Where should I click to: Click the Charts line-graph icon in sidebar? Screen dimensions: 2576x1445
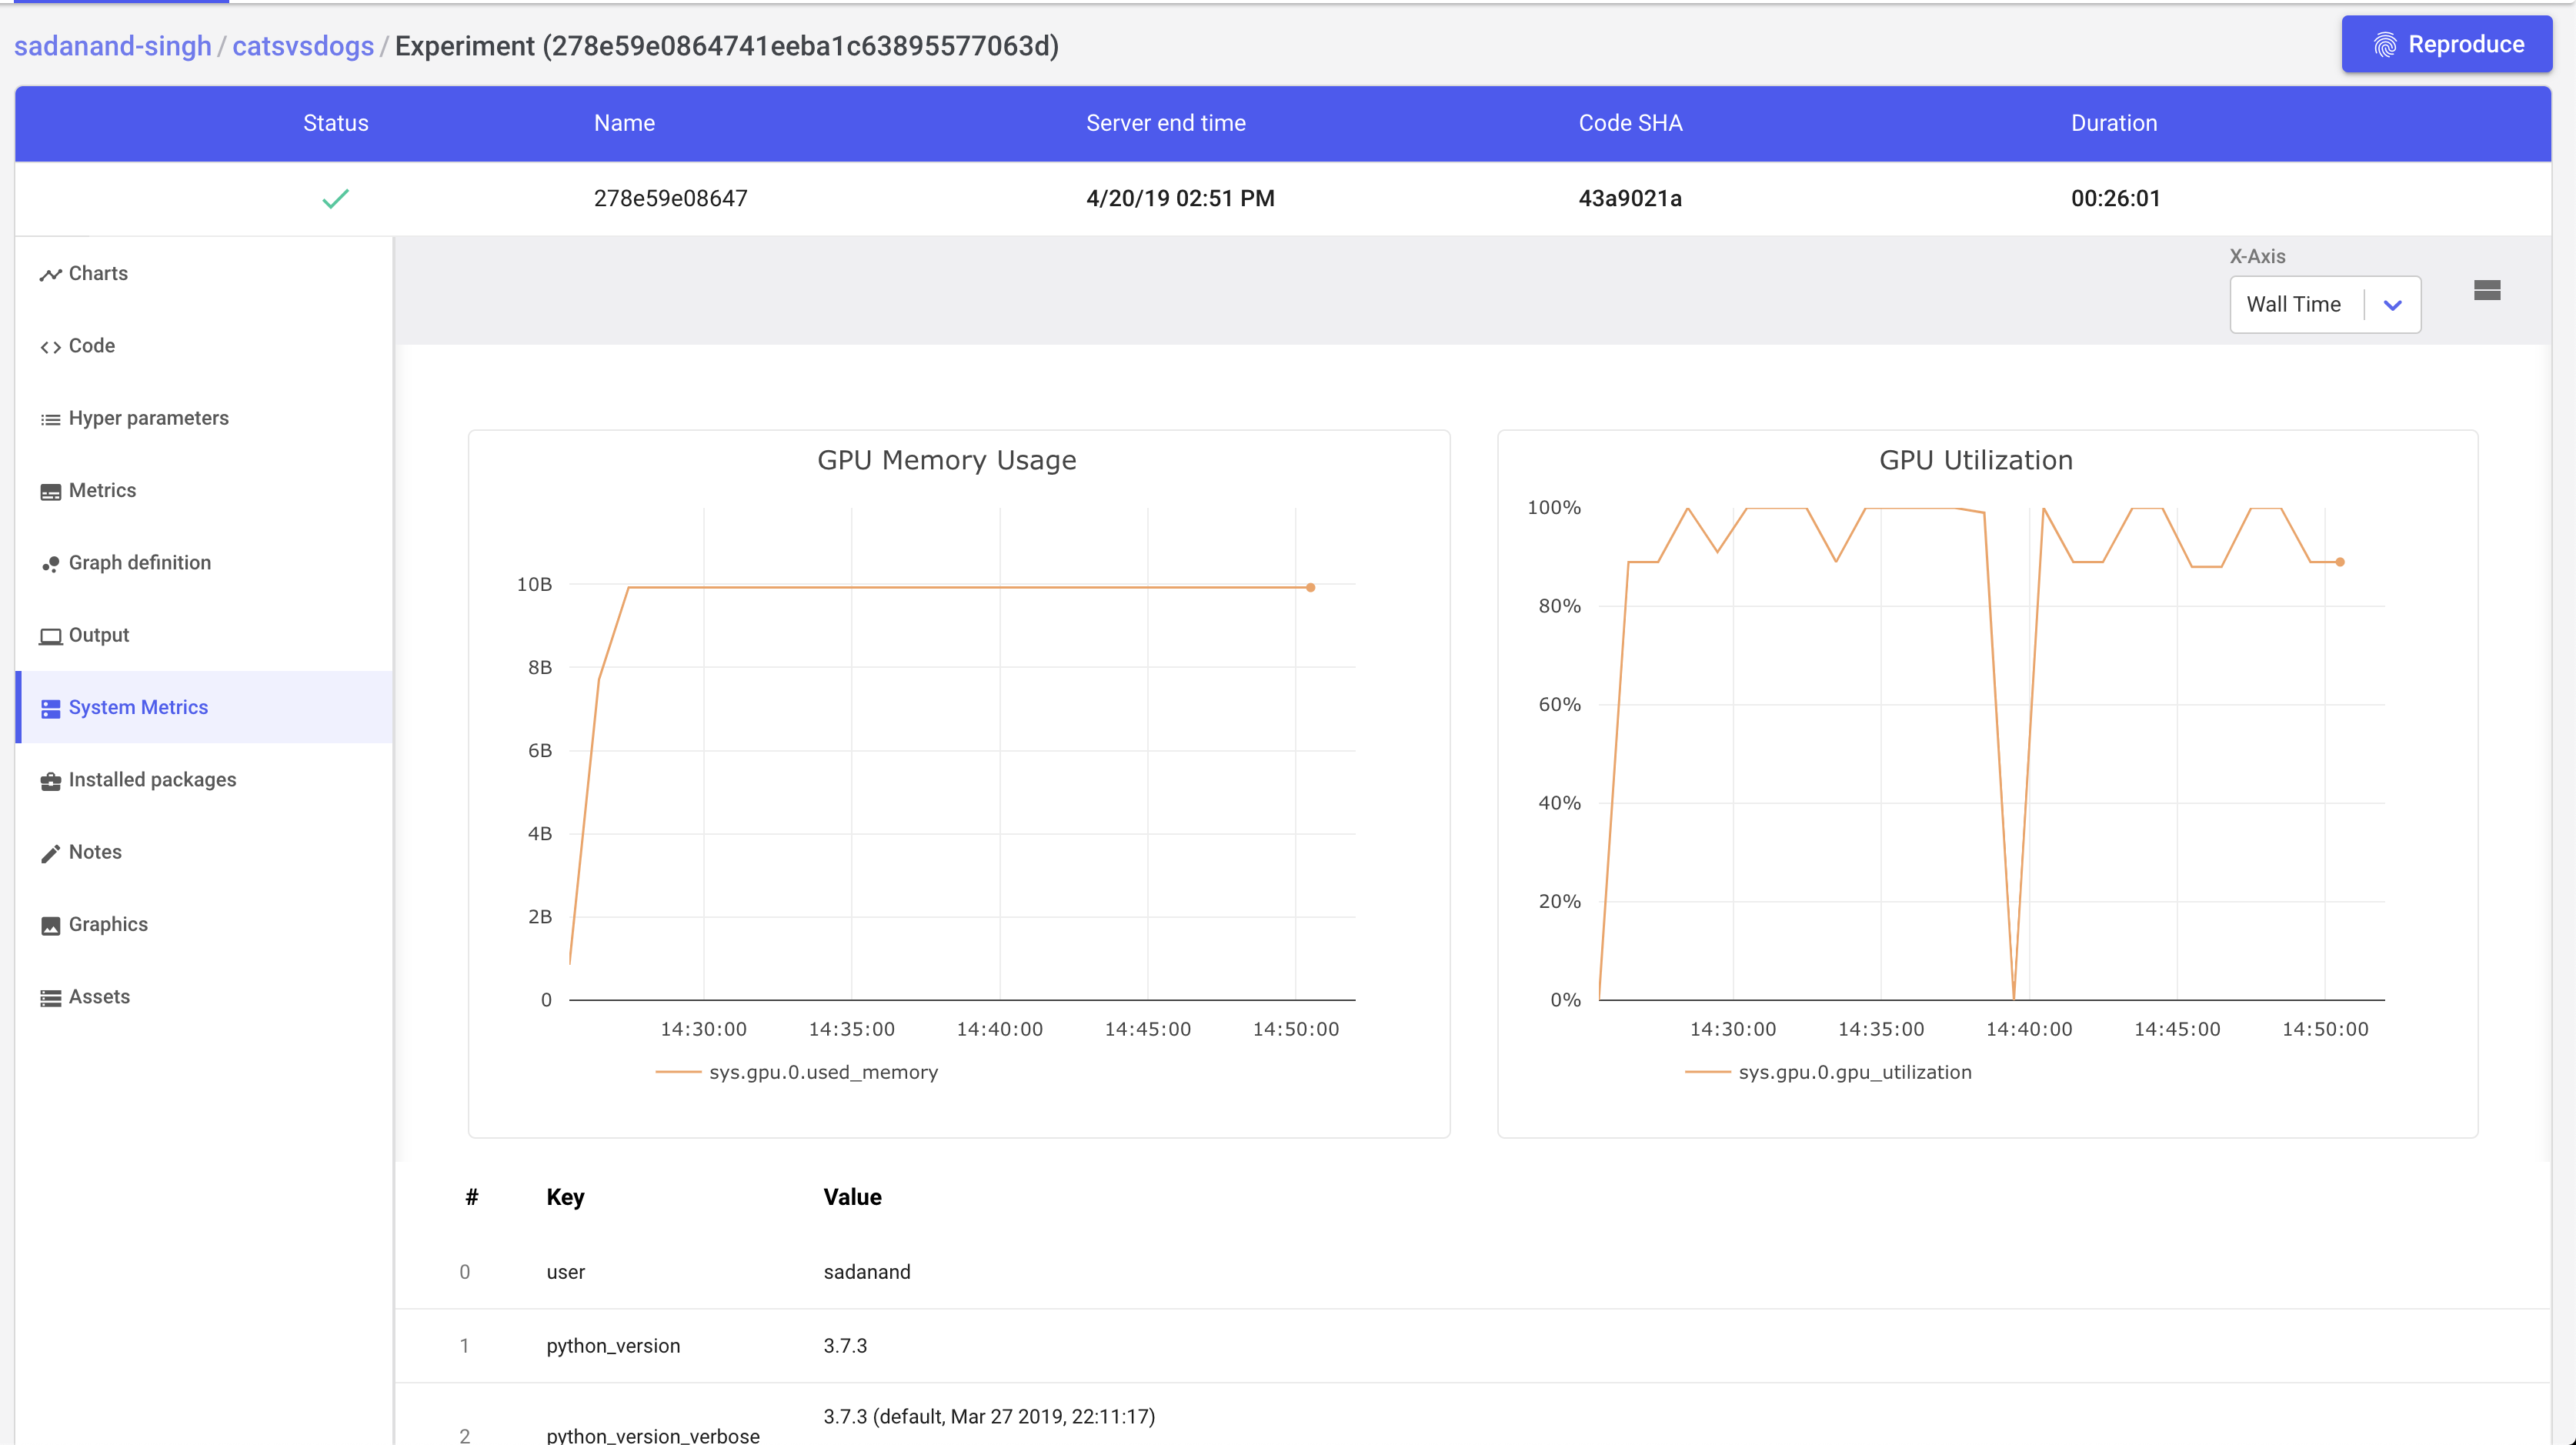point(50,275)
